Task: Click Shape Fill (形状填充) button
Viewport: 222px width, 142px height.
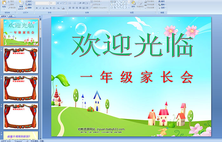Action: 150,1
